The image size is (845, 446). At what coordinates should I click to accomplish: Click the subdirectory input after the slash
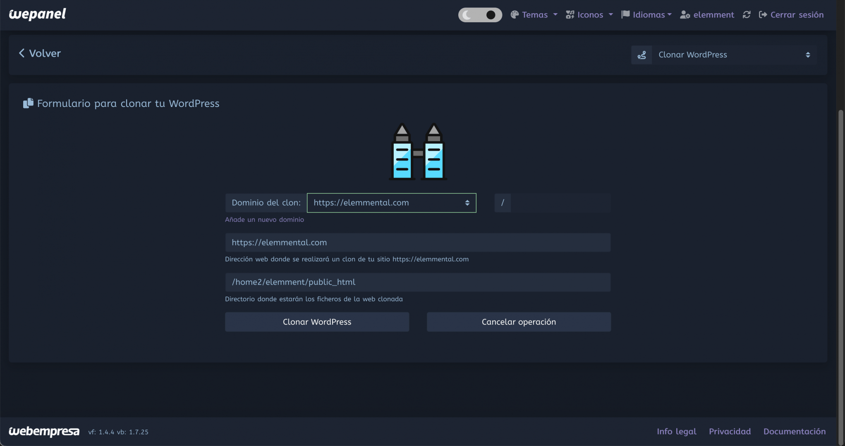pos(560,203)
